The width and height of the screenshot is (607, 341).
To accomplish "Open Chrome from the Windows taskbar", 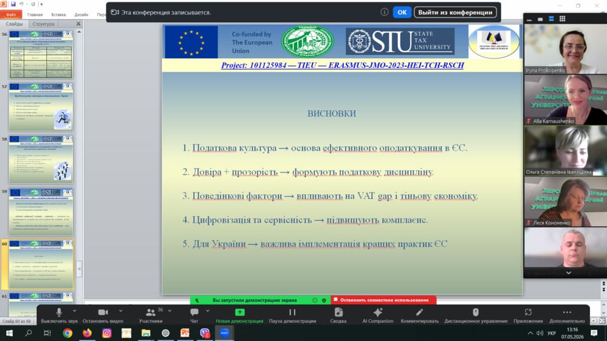I will click(67, 333).
